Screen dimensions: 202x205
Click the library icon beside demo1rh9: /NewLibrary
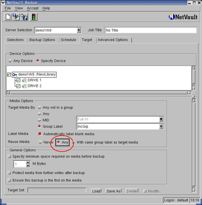click(x=15, y=75)
